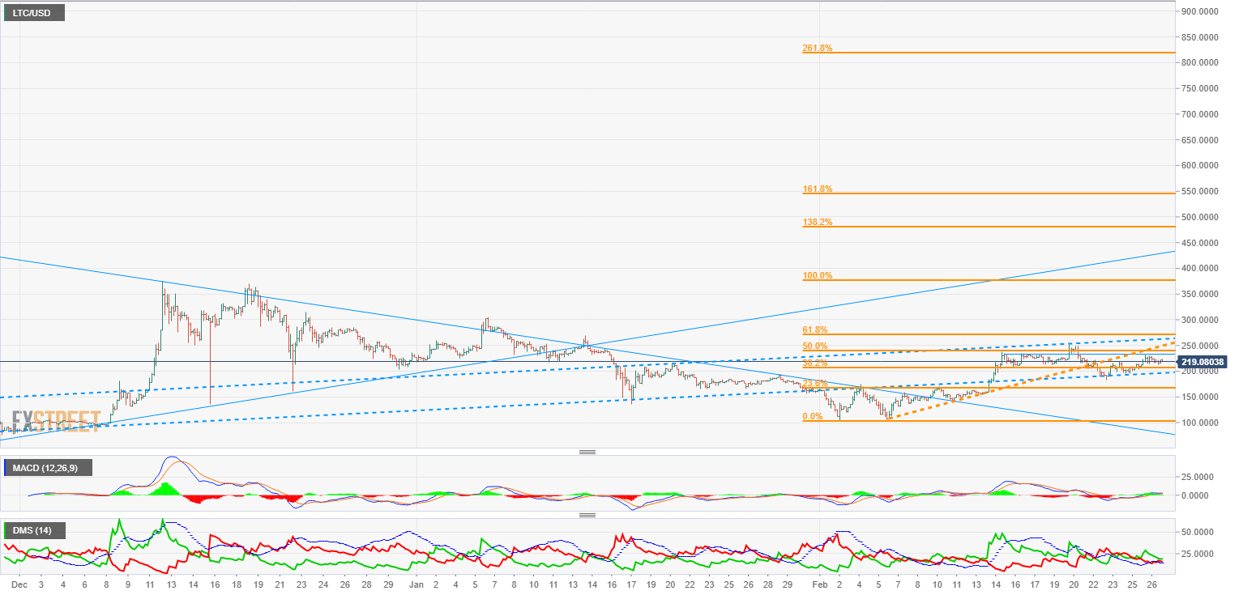Click the Feb label on the time axis
The image size is (1243, 595).
819,584
